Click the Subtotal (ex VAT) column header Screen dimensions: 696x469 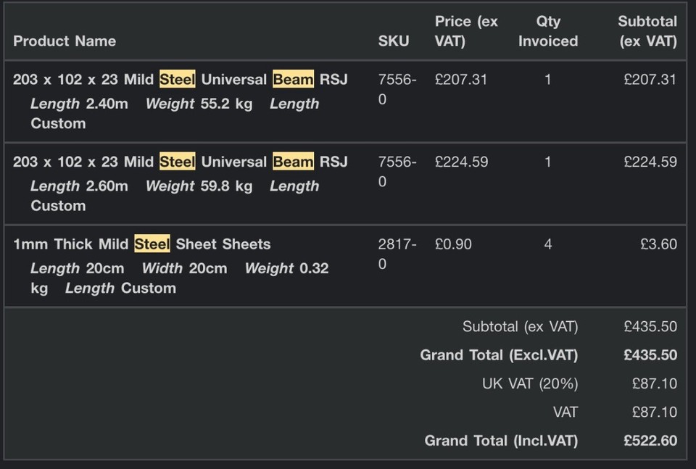[647, 31]
